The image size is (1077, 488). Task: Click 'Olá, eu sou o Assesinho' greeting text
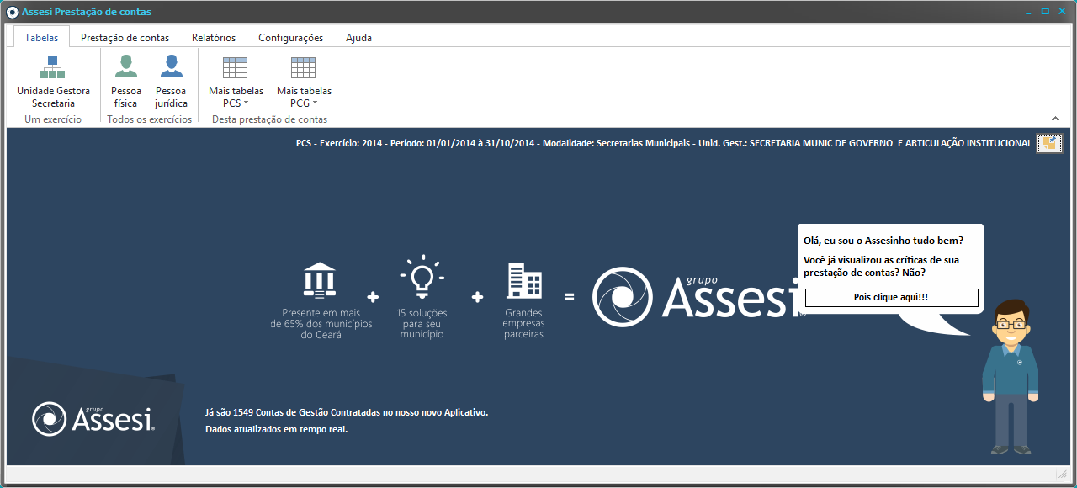click(x=883, y=241)
